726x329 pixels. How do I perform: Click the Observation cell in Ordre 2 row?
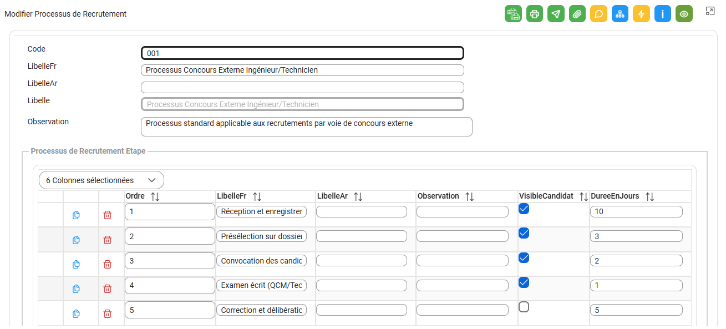(x=463, y=236)
